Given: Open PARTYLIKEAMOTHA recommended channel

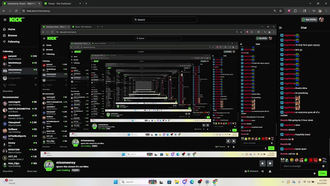Looking at the screenshot, I should pos(20,110).
